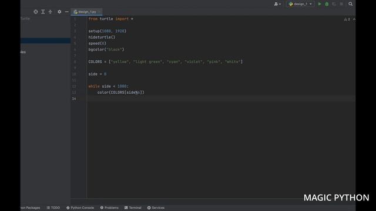
Task: Open project panel settings gear
Action: coord(59,12)
